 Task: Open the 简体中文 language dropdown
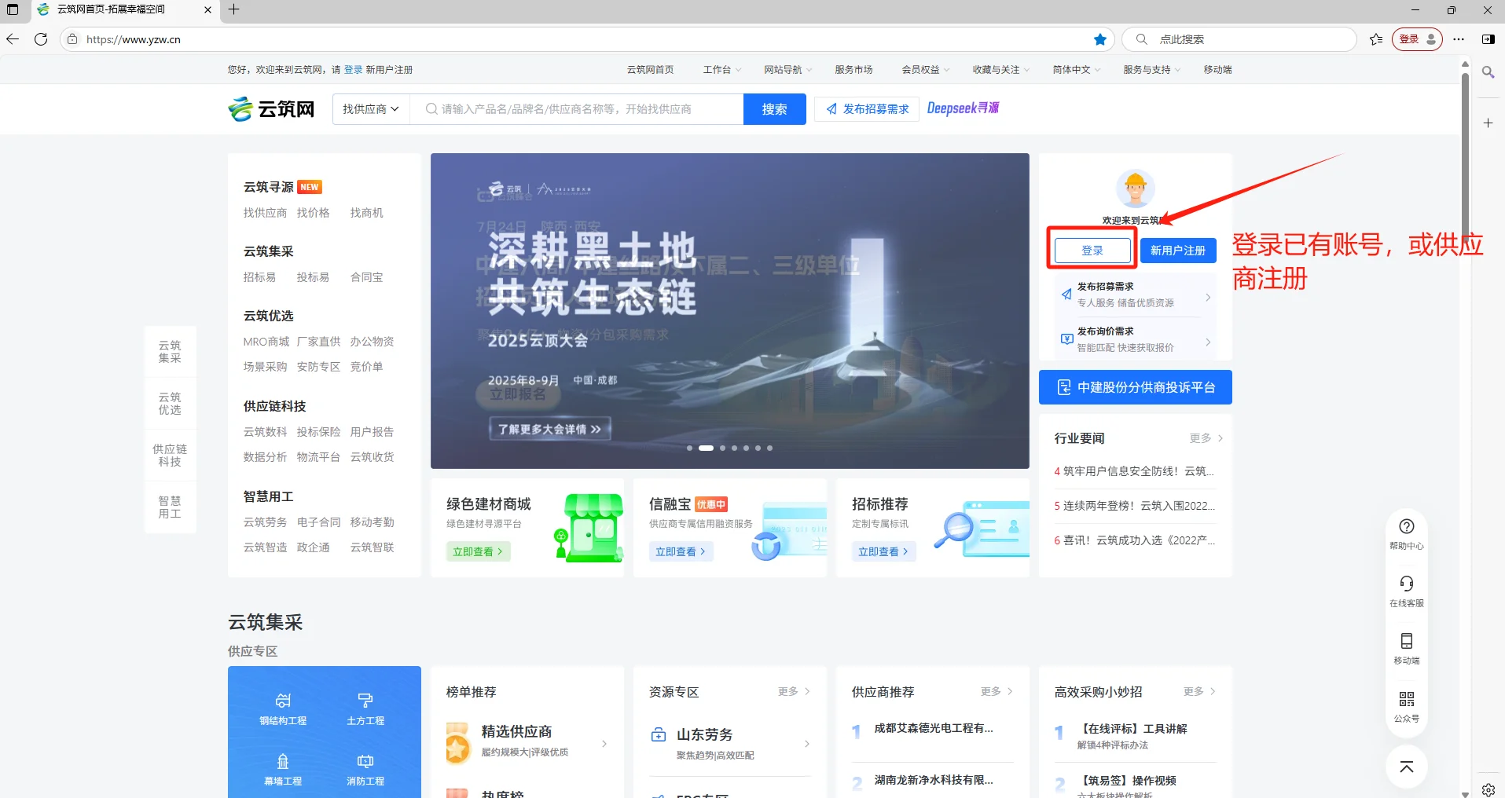tap(1074, 69)
